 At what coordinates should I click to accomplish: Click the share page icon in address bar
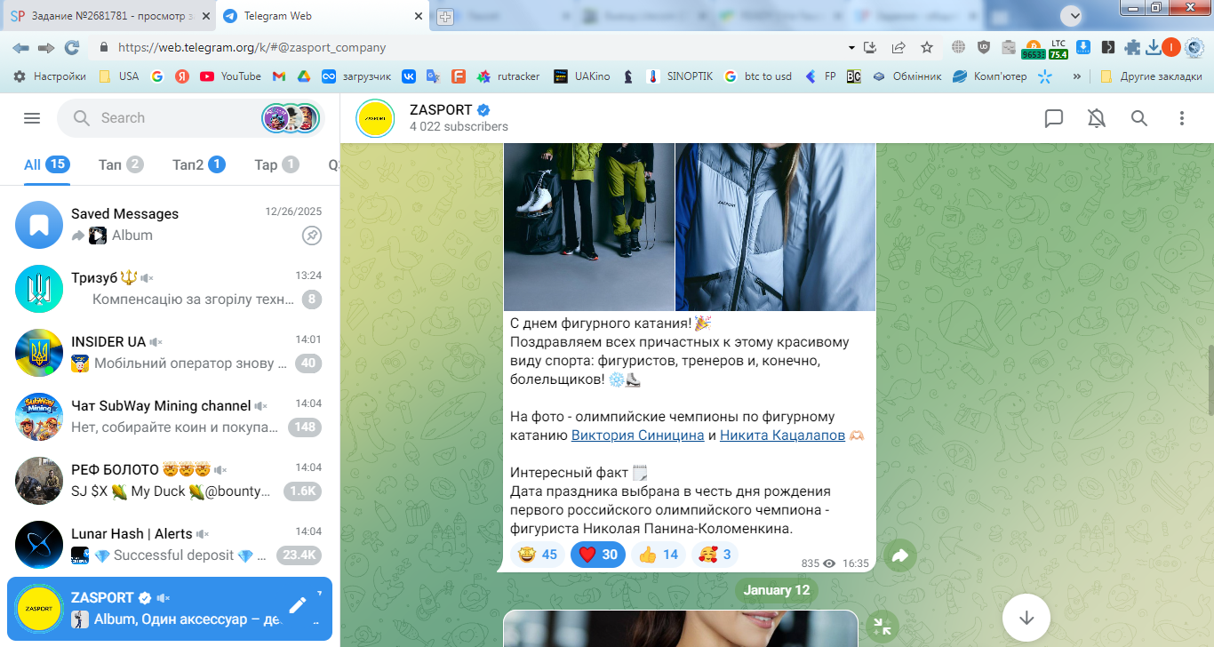[x=899, y=47]
